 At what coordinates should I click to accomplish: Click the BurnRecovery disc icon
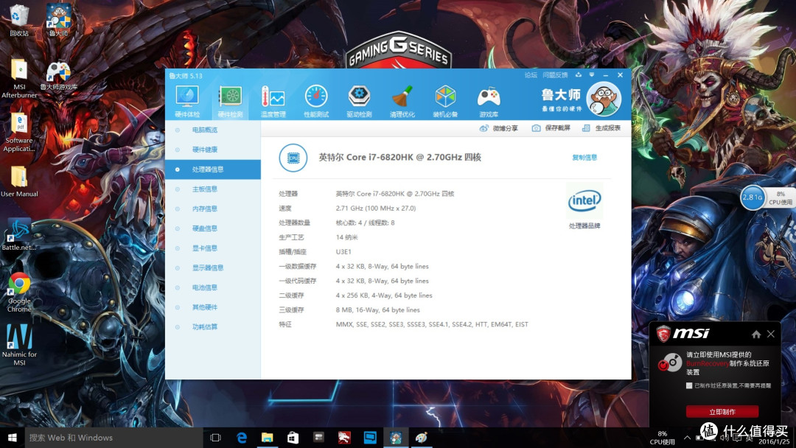669,363
